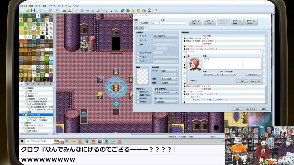Switch to event page tab 2
The width and height of the screenshot is (294, 165).
coord(141,28)
